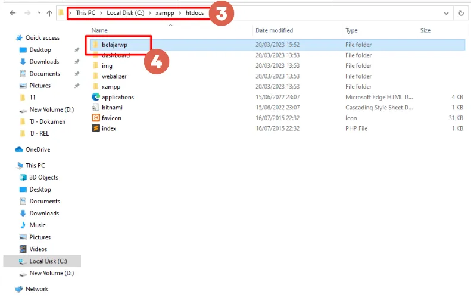This screenshot has height=298, width=471.
Task: Select the img folder icon
Action: pyautogui.click(x=95, y=65)
